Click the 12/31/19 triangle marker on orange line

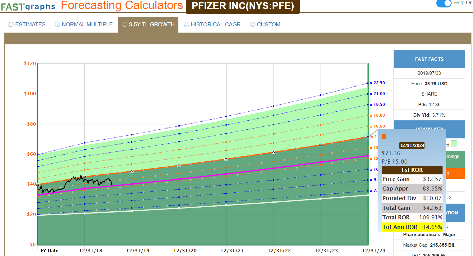pos(132,171)
